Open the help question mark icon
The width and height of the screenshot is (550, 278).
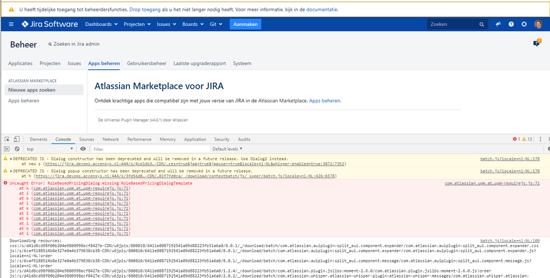pos(511,24)
